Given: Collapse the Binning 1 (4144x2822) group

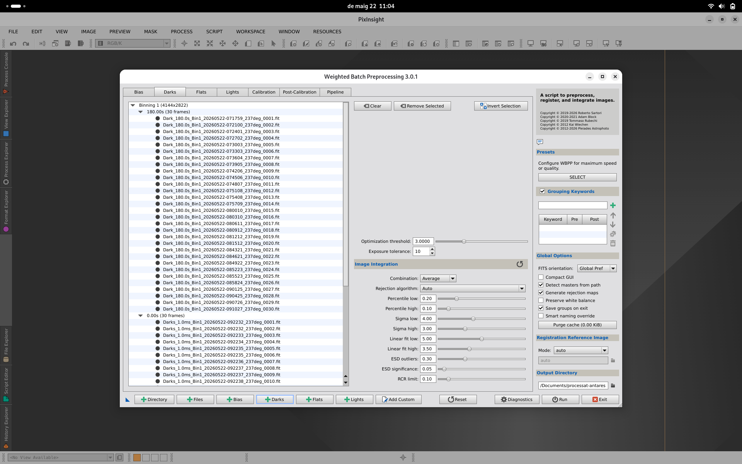Looking at the screenshot, I should pos(133,105).
